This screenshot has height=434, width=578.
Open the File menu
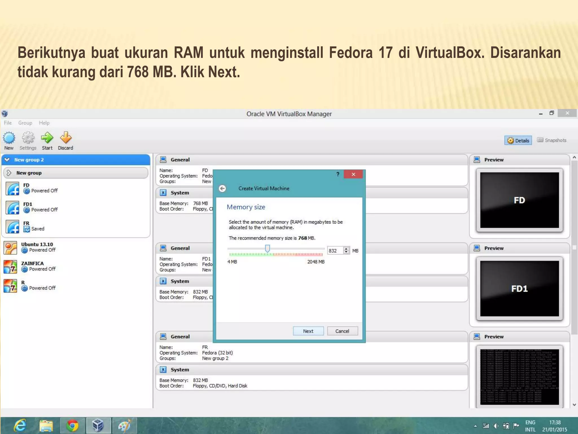point(8,123)
